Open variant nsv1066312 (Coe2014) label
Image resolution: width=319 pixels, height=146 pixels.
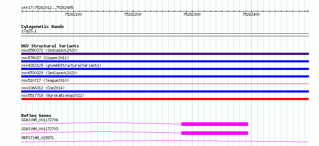point(43,88)
